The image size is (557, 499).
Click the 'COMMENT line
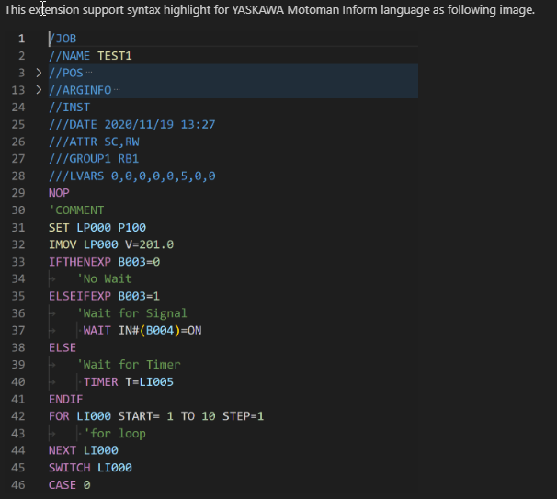[76, 210]
